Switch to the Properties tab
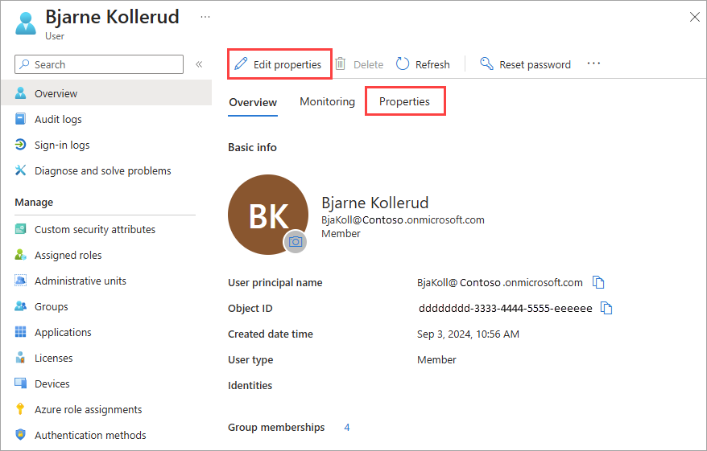The height and width of the screenshot is (451, 707). click(404, 102)
